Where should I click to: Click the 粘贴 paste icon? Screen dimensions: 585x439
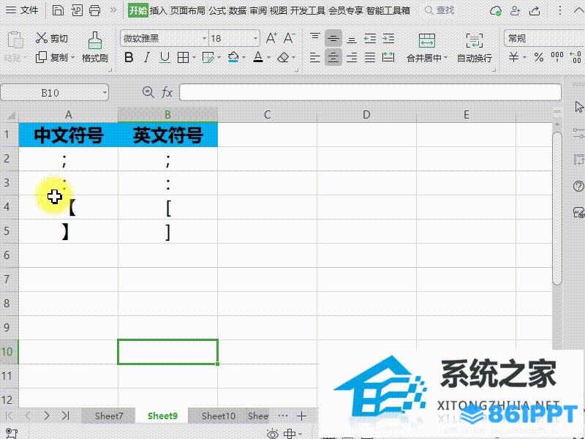click(x=15, y=40)
